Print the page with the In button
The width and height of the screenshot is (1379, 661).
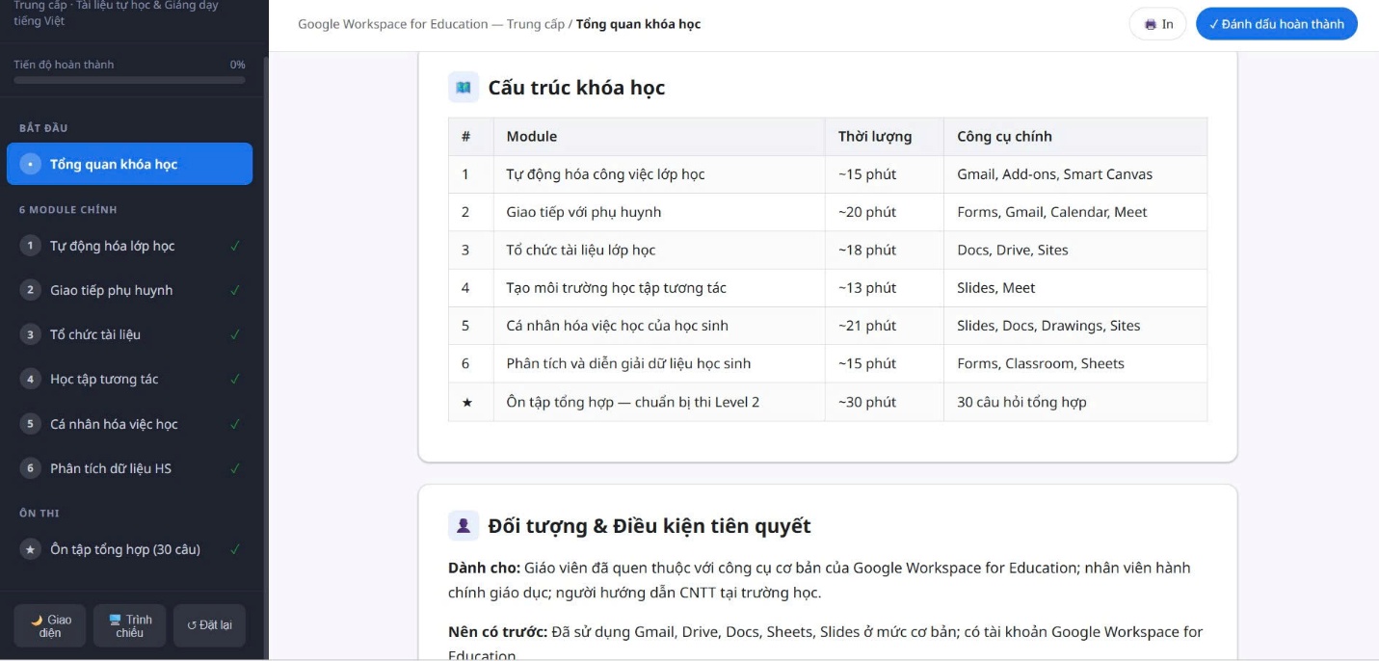pos(1157,24)
